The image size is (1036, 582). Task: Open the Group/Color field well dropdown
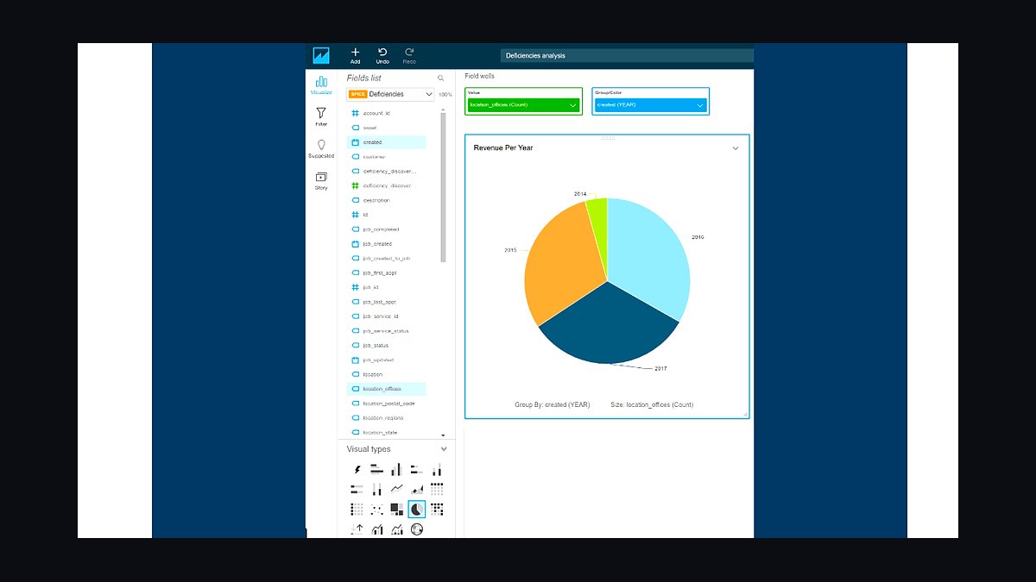tap(651, 105)
